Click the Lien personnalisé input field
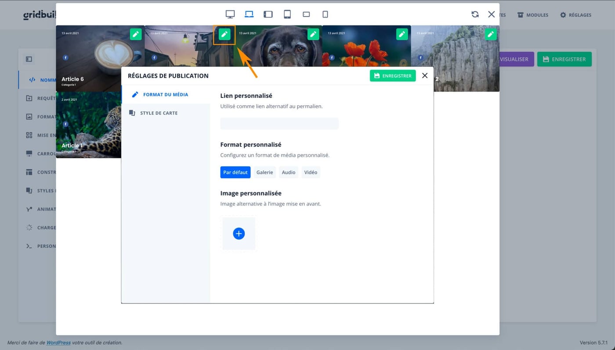The image size is (615, 350). pos(279,123)
